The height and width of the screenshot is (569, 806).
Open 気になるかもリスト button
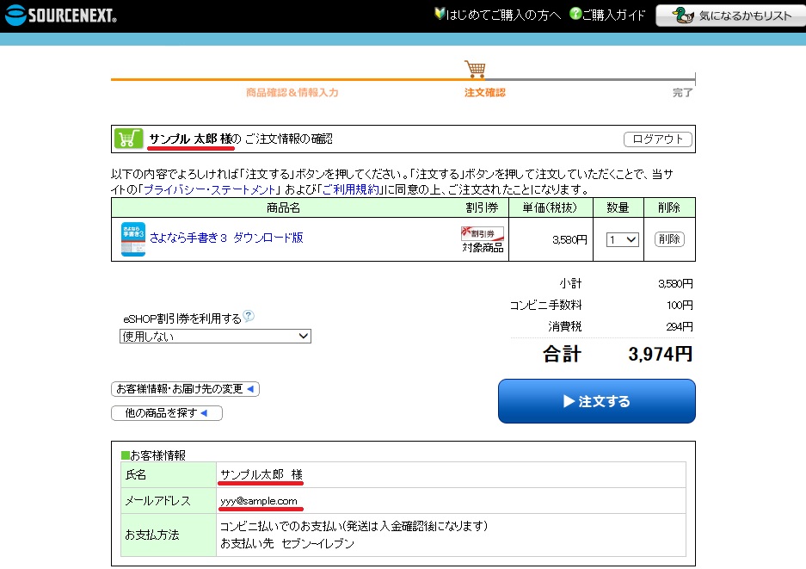tap(730, 15)
